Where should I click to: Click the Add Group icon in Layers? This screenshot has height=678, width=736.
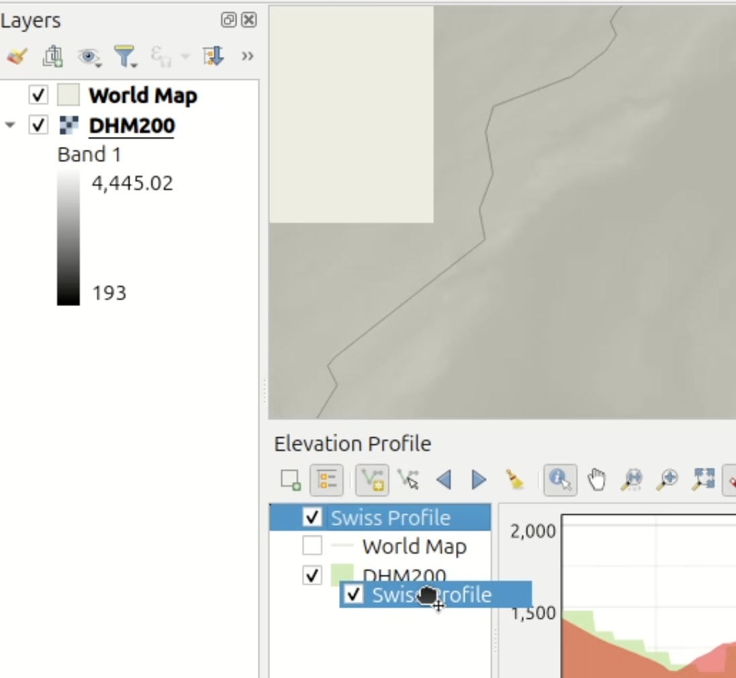coord(52,56)
